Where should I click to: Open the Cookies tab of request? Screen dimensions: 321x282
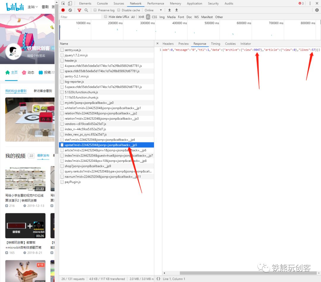pyautogui.click(x=230, y=44)
